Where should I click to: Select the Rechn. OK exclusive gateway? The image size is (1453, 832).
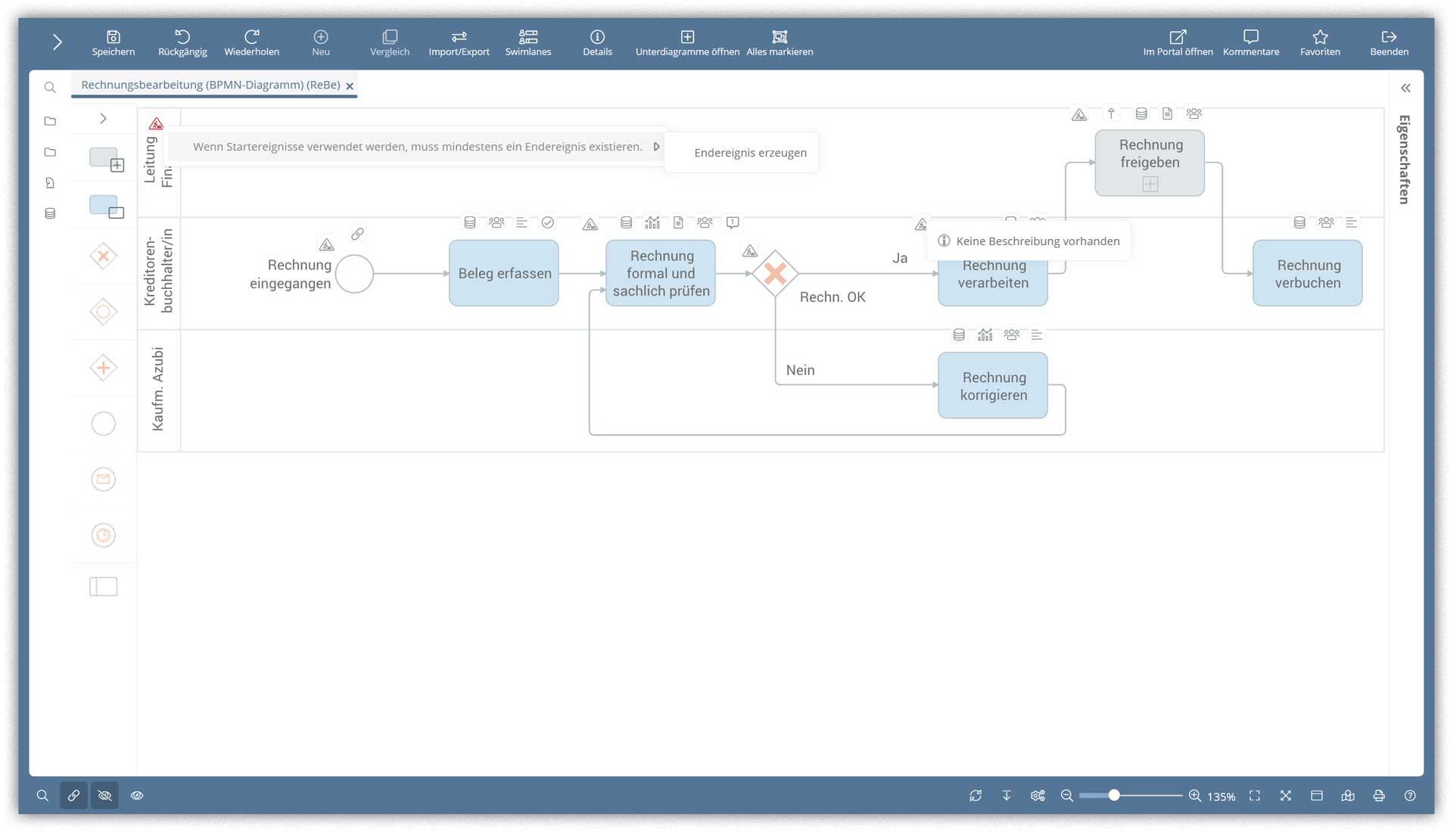[775, 273]
